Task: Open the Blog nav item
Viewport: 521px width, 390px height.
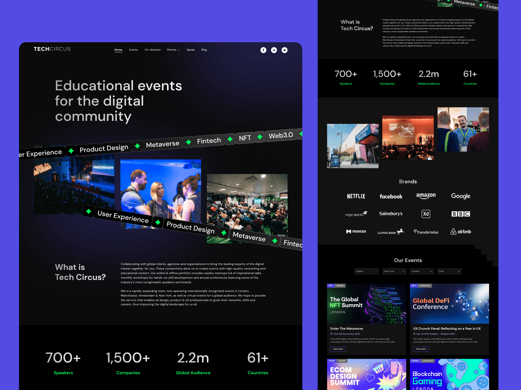Action: tap(204, 50)
